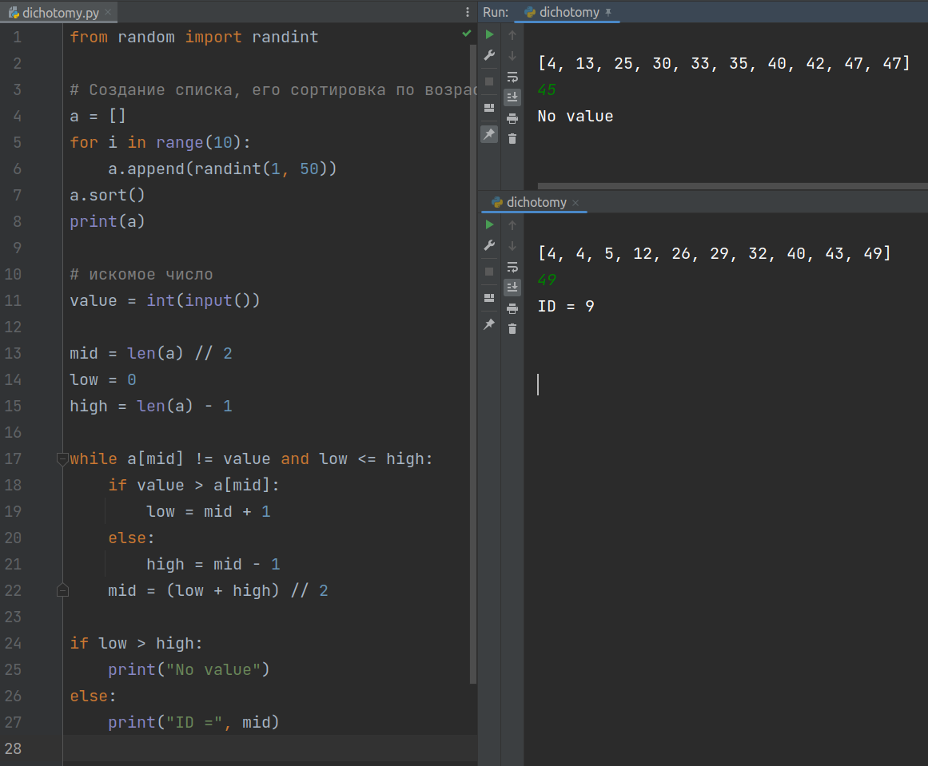Rerun dichotomy in the 'ID = 9' run panel
Screen dimensions: 928x766
click(x=489, y=224)
